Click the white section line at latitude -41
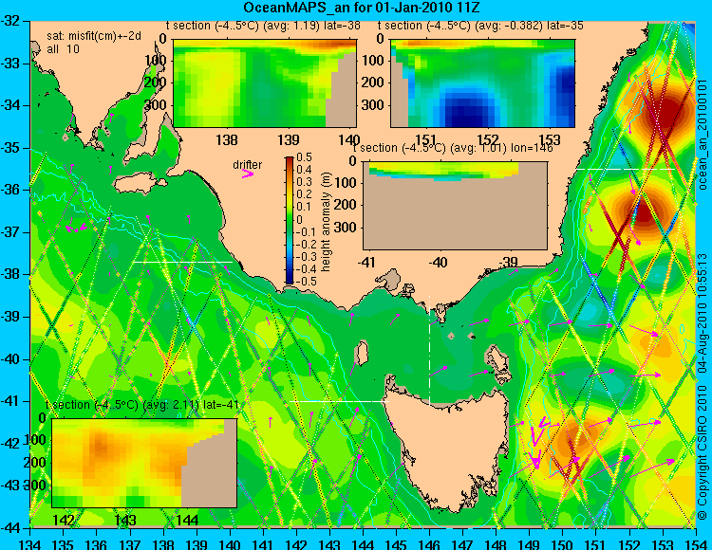 (x=340, y=401)
